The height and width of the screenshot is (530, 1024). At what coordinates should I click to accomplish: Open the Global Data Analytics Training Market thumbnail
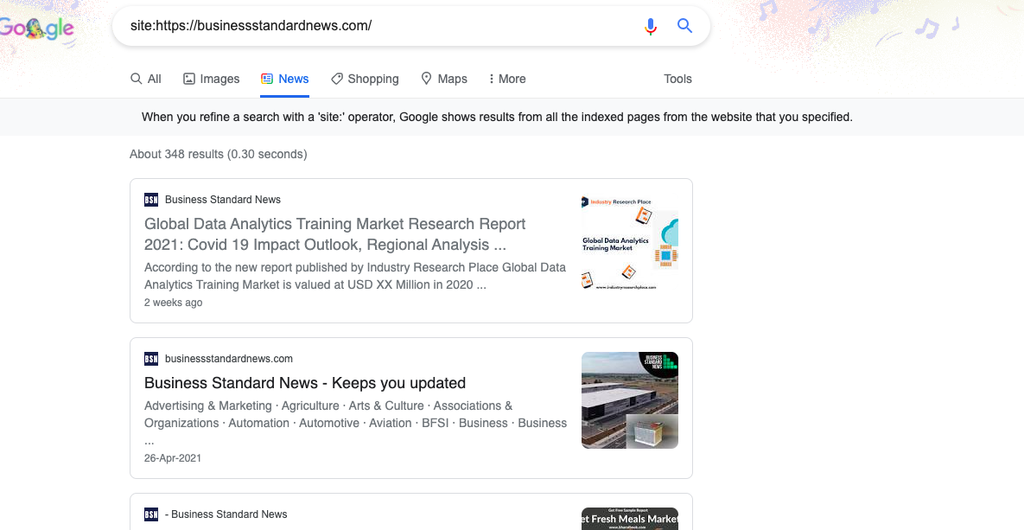point(630,242)
